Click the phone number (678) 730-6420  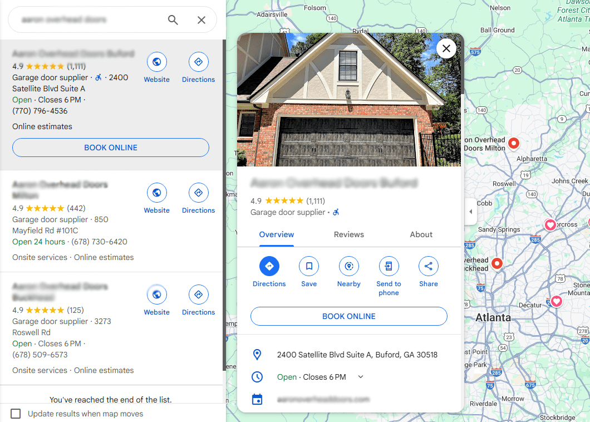tap(99, 242)
